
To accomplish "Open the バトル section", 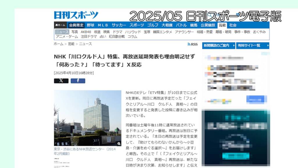I will (x=181, y=25).
